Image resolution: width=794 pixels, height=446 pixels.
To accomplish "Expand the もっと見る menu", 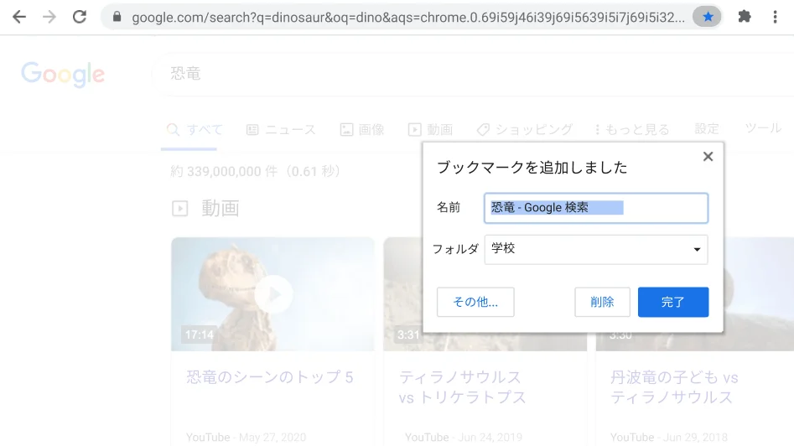I will pos(632,130).
